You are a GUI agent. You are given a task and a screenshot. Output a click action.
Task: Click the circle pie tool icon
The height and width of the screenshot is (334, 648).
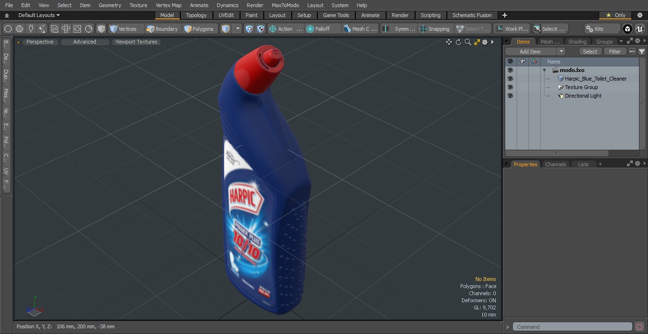(89, 29)
